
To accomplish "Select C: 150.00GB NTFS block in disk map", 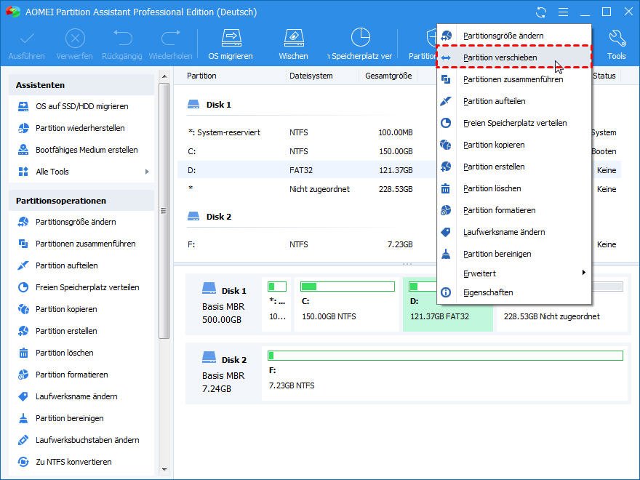I will pyautogui.click(x=346, y=304).
